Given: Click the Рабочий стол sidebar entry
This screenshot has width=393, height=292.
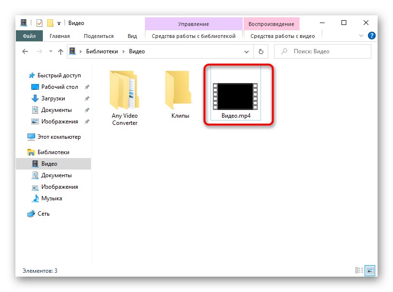Looking at the screenshot, I should coord(59,86).
